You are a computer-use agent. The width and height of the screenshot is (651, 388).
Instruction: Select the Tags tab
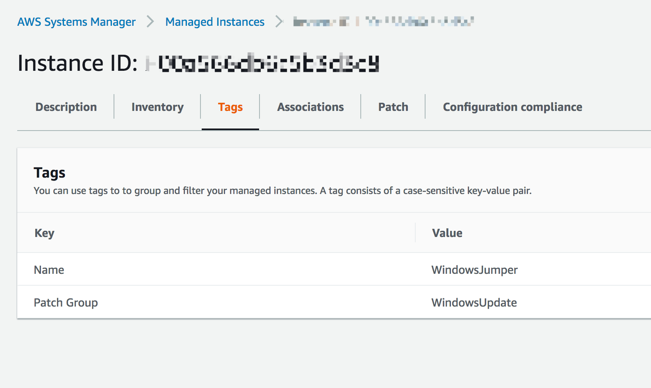click(x=230, y=107)
